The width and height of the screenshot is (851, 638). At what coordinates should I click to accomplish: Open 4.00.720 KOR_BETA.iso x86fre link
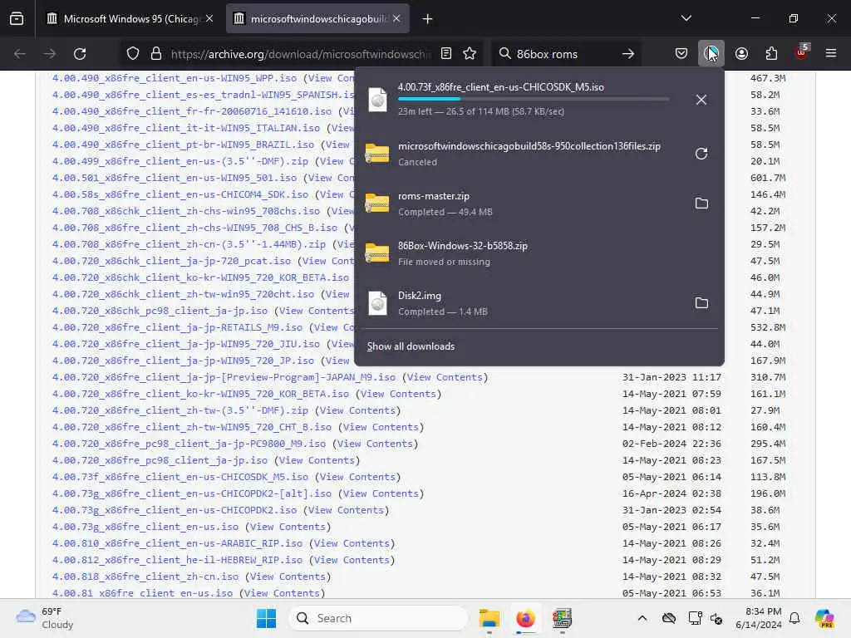tap(201, 394)
